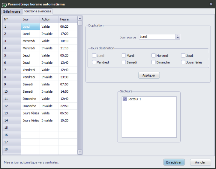Select row number 4 header
216x169 pixels.
click(x=12, y=48)
